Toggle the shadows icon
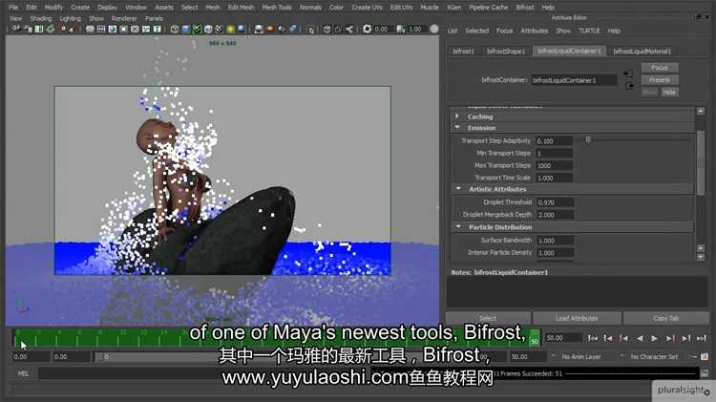 pos(242,30)
